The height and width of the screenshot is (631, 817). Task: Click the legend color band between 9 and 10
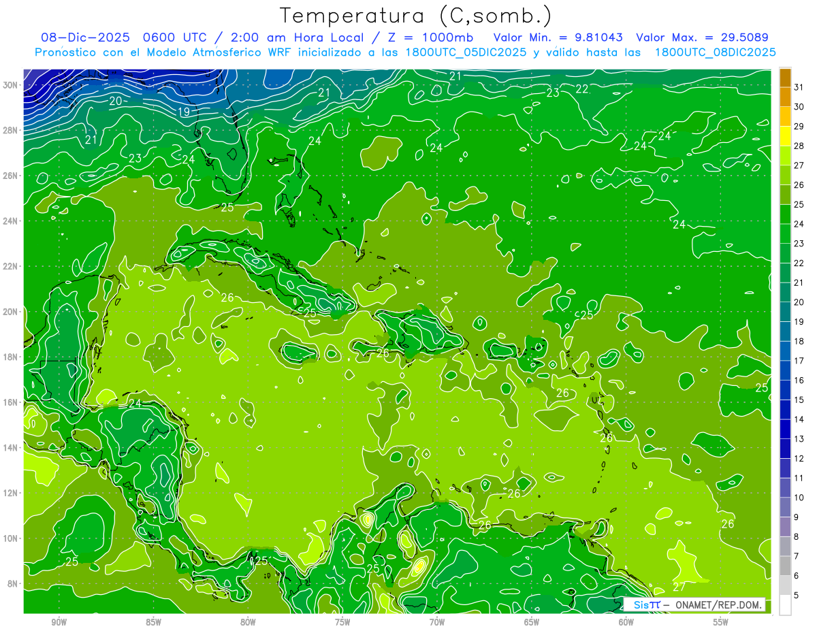click(x=785, y=507)
